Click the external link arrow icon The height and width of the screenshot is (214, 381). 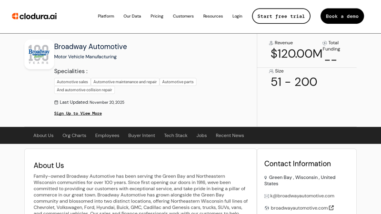coord(331,208)
